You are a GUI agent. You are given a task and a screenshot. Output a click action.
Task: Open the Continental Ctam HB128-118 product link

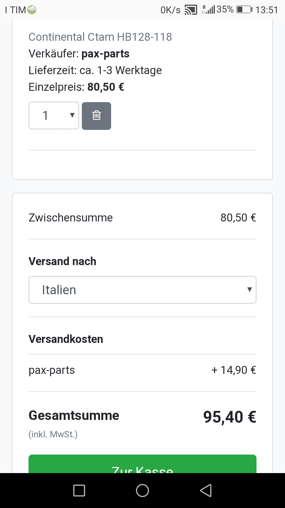click(x=100, y=37)
